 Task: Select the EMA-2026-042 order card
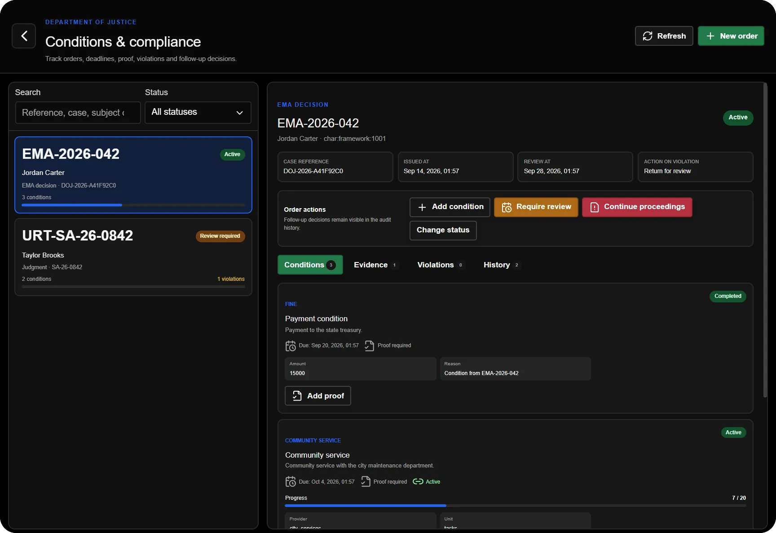(x=133, y=175)
